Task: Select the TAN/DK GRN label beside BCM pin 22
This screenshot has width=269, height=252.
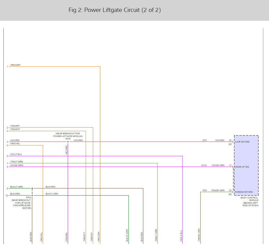Action: click(x=218, y=190)
